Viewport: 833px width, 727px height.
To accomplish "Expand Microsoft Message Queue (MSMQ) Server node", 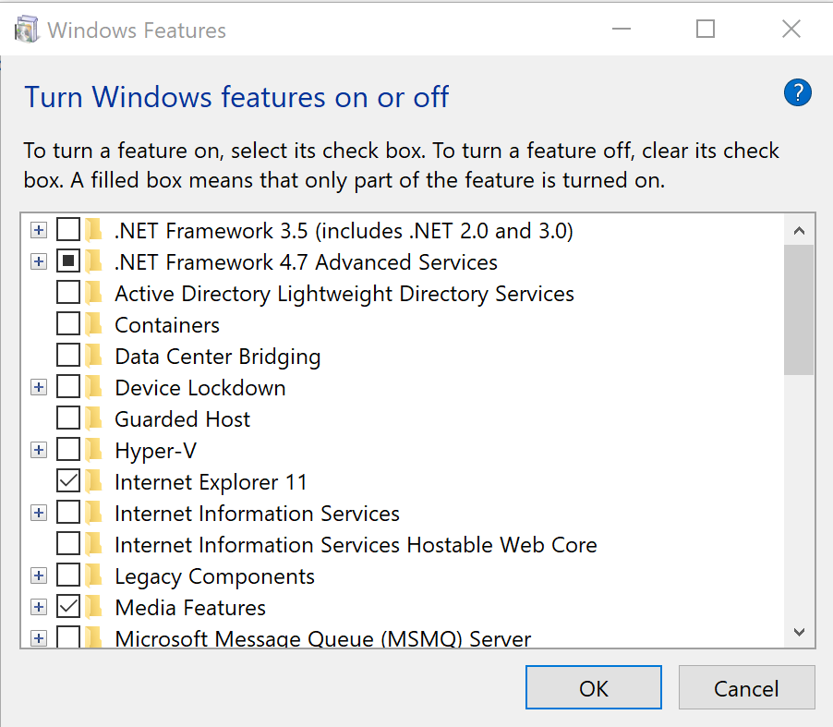I will (38, 637).
